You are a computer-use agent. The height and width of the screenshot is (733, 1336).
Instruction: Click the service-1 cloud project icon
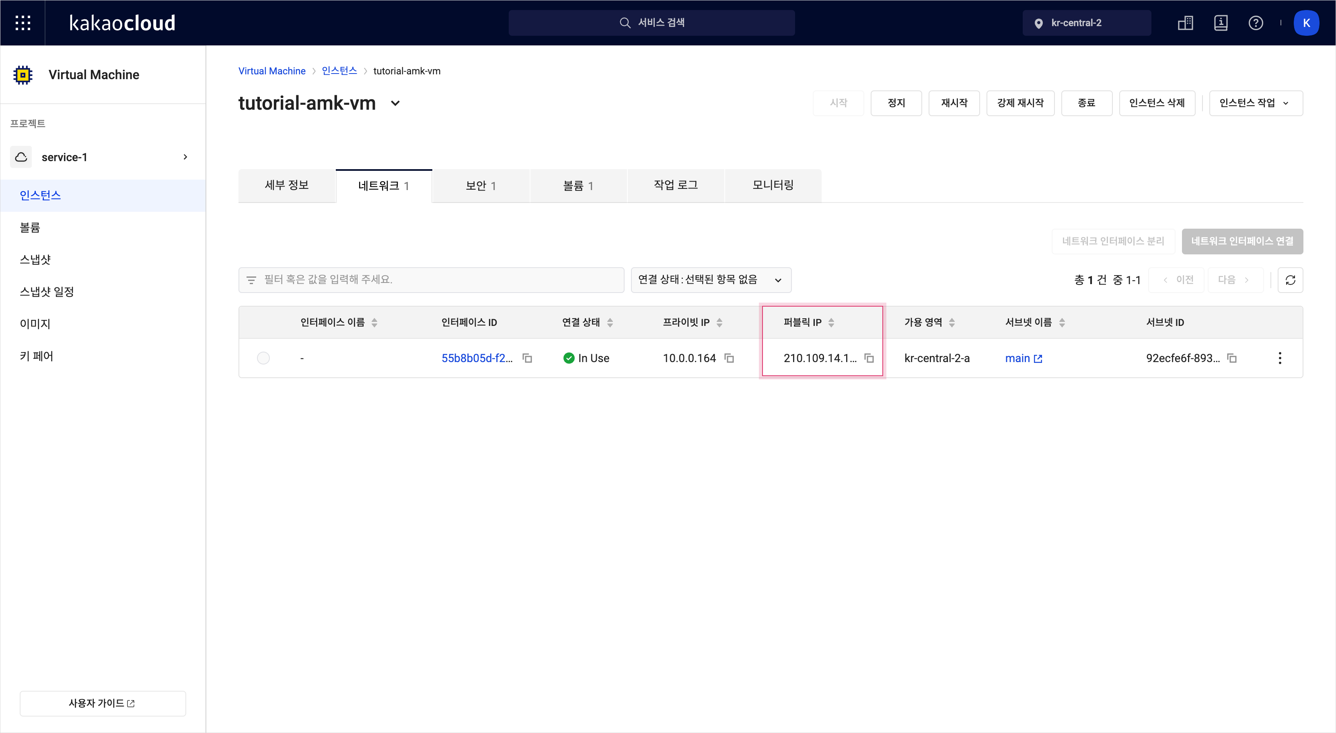[x=21, y=157]
